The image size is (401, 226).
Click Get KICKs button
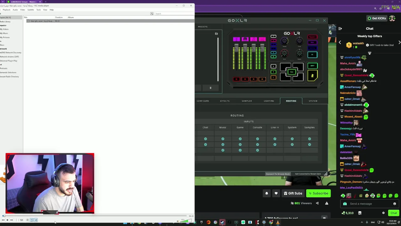(x=377, y=18)
